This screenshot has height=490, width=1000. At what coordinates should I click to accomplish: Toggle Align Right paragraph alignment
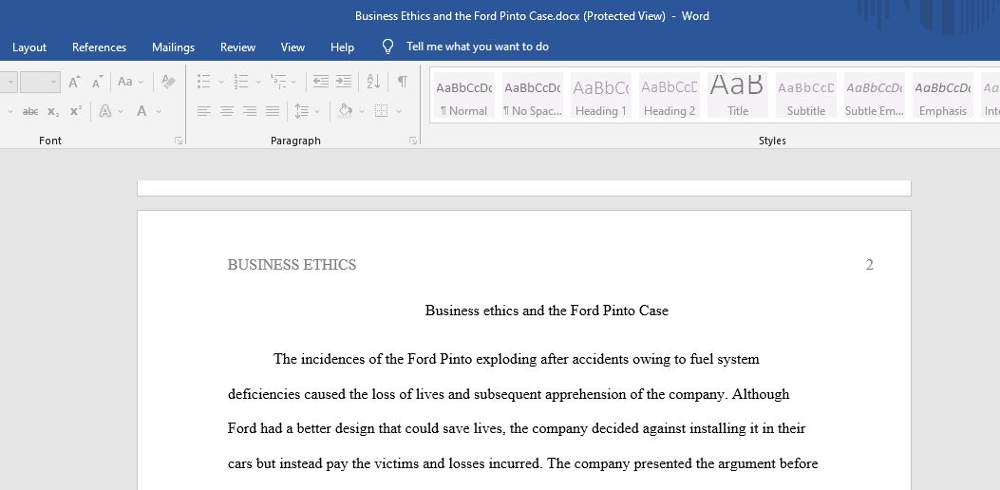pyautogui.click(x=250, y=112)
